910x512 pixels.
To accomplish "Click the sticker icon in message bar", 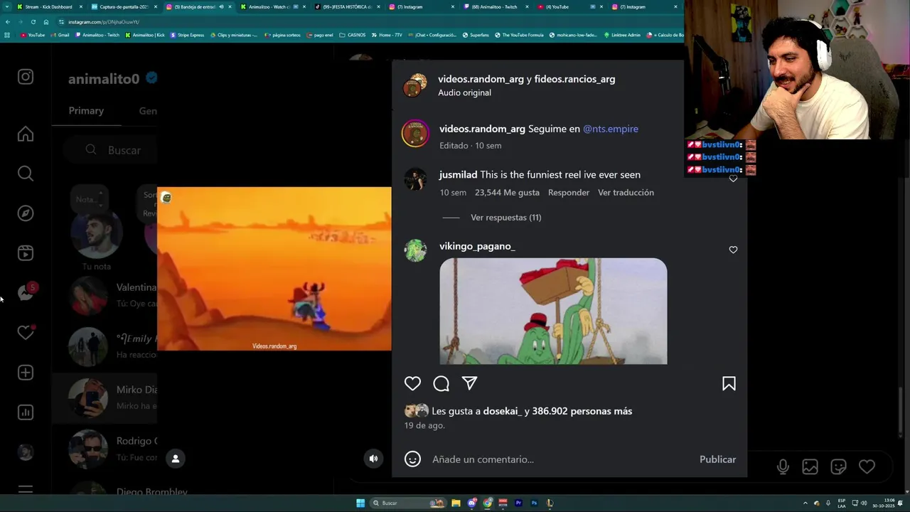I will coord(838,466).
